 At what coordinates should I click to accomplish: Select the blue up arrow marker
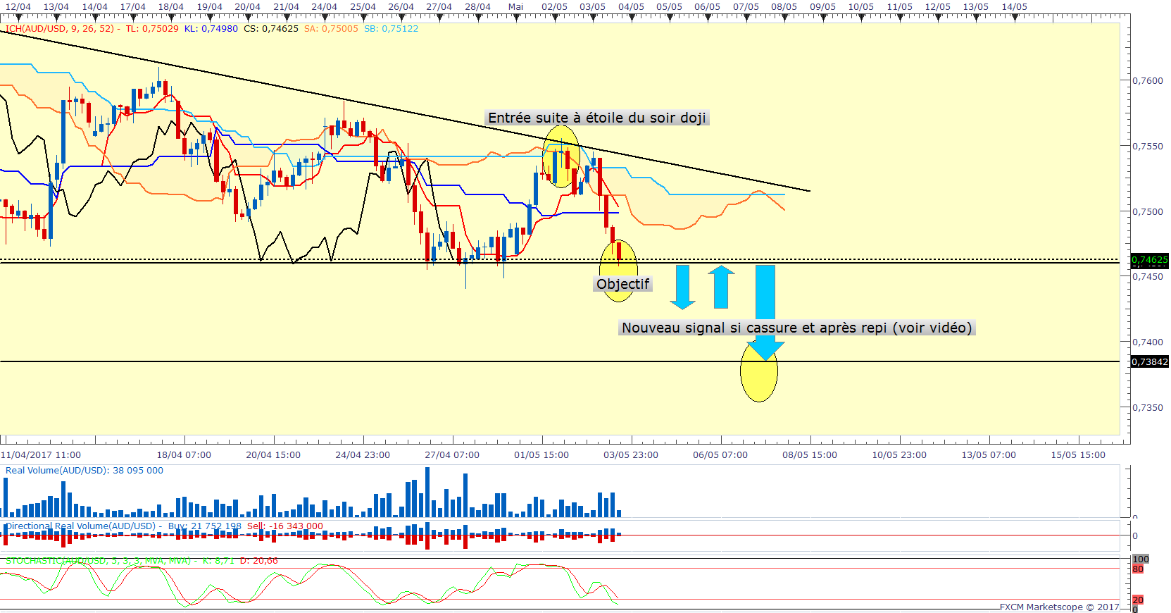[x=721, y=287]
